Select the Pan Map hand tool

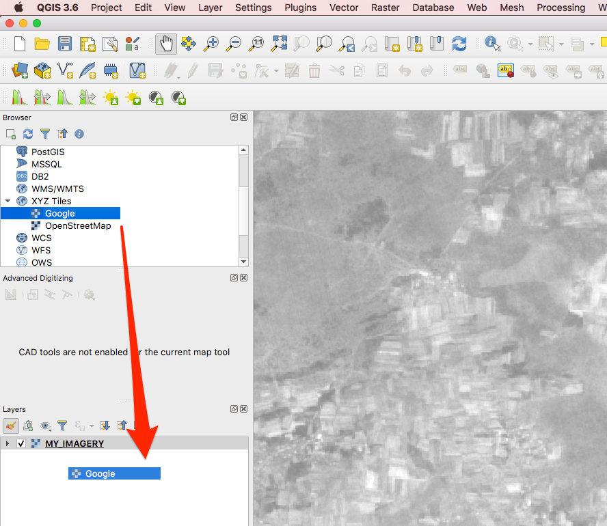pyautogui.click(x=165, y=44)
